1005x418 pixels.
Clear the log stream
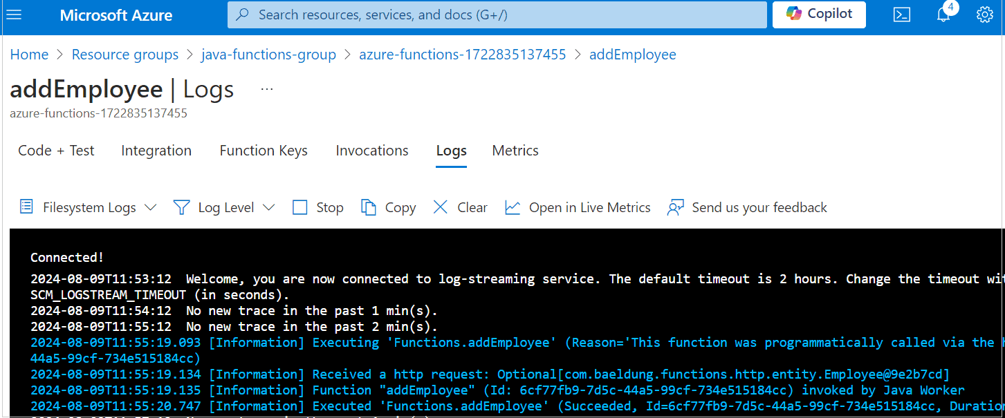(x=460, y=207)
